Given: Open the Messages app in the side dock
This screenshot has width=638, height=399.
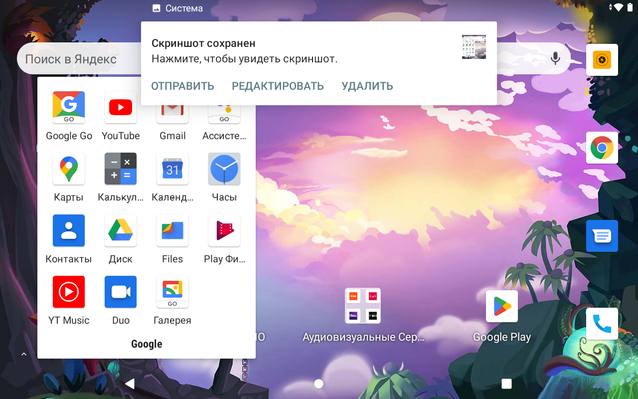Looking at the screenshot, I should (602, 236).
